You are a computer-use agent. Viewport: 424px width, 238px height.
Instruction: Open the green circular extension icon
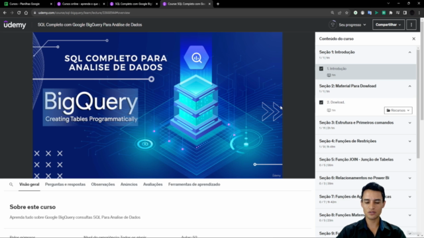[355, 13]
